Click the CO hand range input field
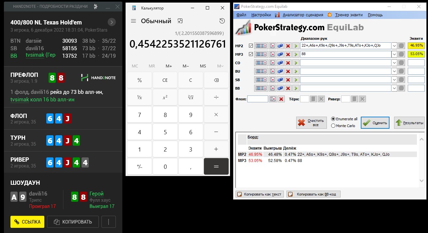 [346, 63]
